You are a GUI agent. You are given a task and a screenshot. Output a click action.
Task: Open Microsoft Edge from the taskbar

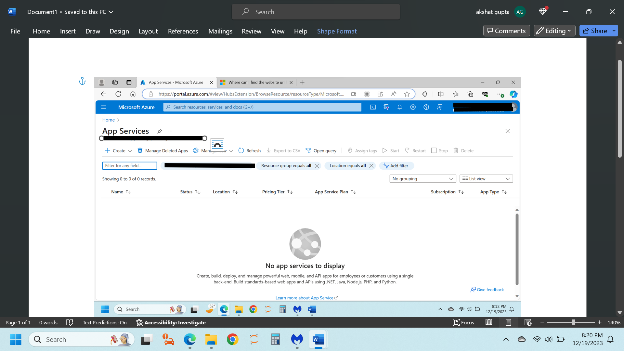pyautogui.click(x=190, y=340)
